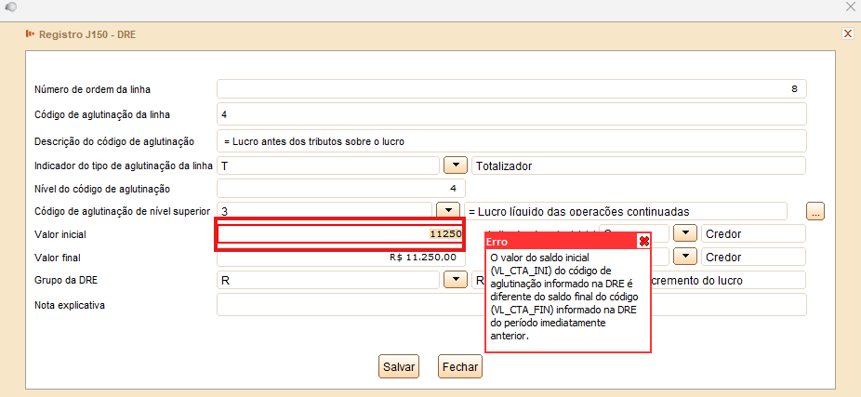Close the outer window with the X
The width and height of the screenshot is (861, 397).
pos(851,7)
